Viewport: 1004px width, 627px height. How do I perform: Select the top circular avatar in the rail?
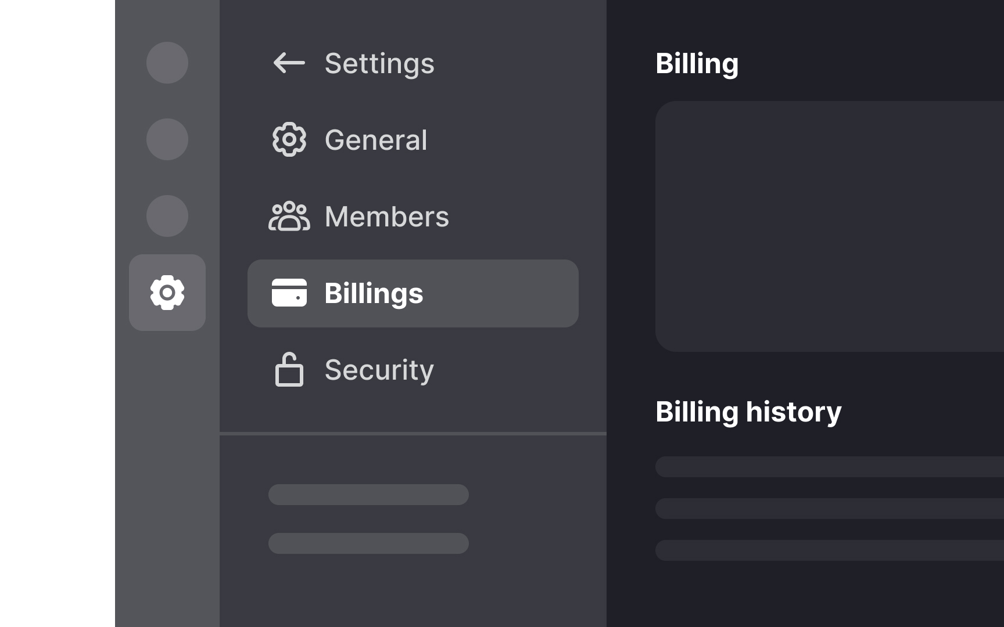tap(167, 63)
